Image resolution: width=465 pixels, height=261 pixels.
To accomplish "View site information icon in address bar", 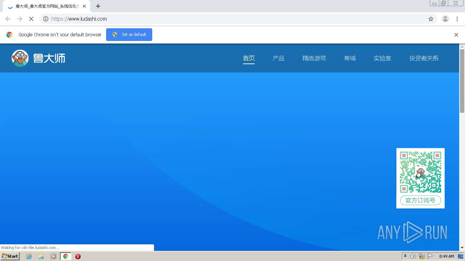I will 46,19.
